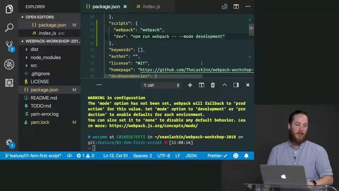This screenshot has height=191, width=339.
Task: Open index.js src in the Open Editors list
Action: [49, 33]
